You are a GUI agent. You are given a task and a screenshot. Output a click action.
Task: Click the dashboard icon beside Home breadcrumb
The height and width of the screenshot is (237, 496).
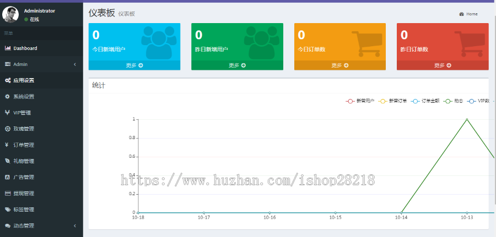[461, 14]
